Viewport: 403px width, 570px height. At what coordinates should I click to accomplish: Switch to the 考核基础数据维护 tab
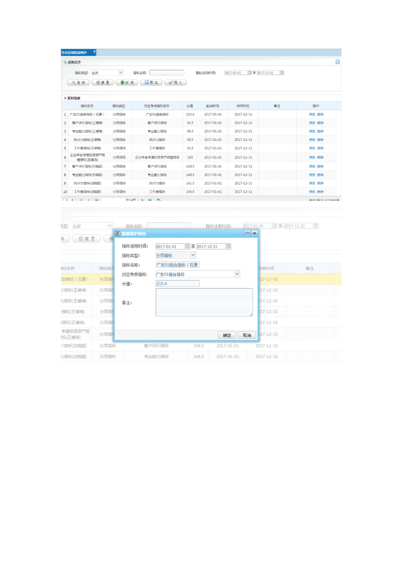(75, 53)
